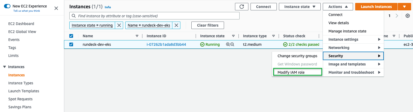Screen dimensions: 413x112
Task: Focus the Find instance search field
Action: (x=154, y=16)
